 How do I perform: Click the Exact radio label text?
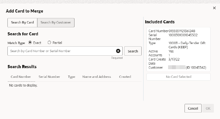tap(37, 43)
